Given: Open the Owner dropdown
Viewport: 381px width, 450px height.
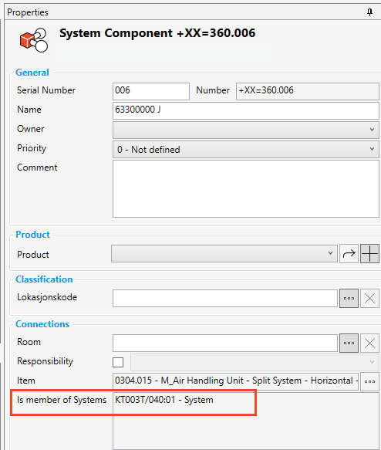Looking at the screenshot, I should tap(246, 130).
